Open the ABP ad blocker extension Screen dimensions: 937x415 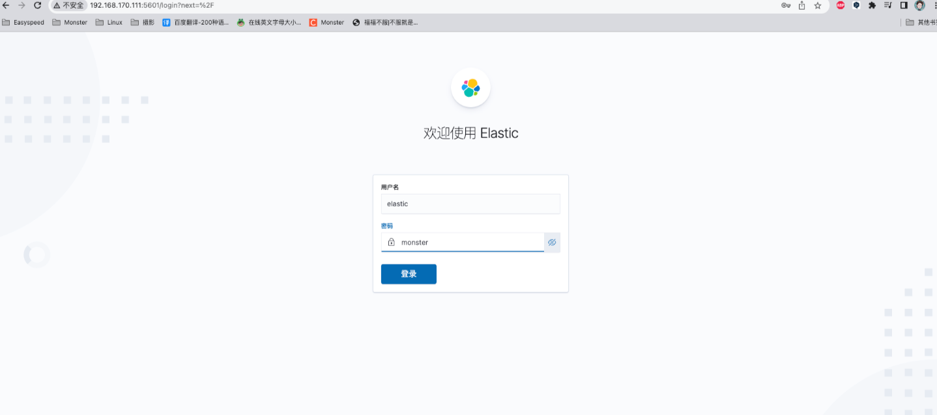[841, 5]
